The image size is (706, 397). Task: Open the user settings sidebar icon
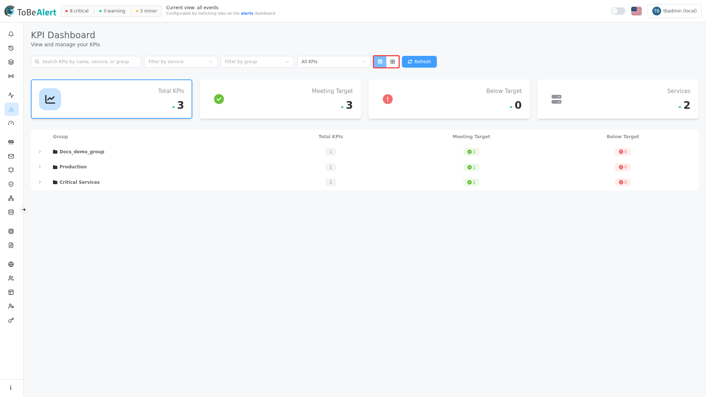pyautogui.click(x=11, y=306)
